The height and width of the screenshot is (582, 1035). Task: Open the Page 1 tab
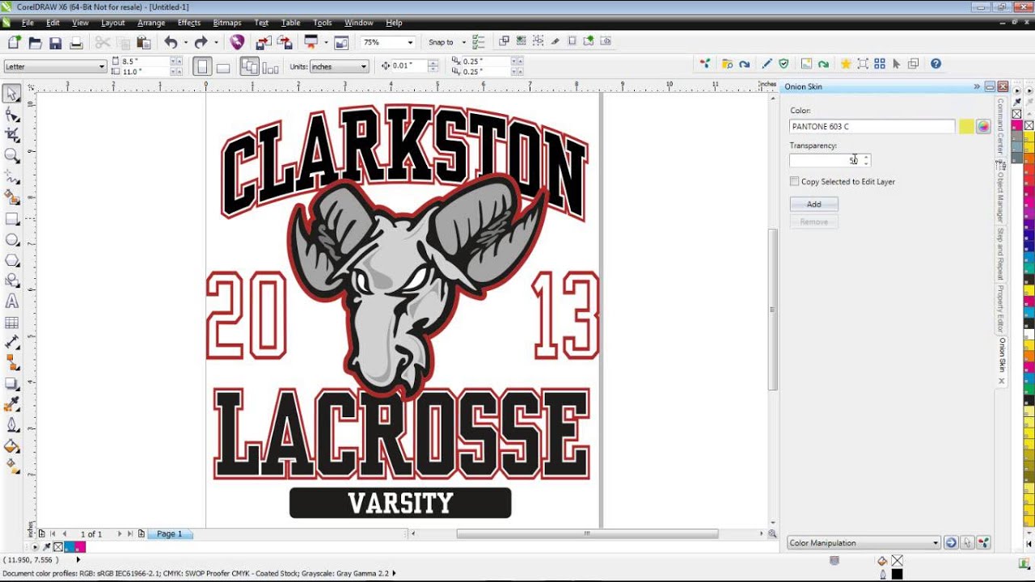170,534
